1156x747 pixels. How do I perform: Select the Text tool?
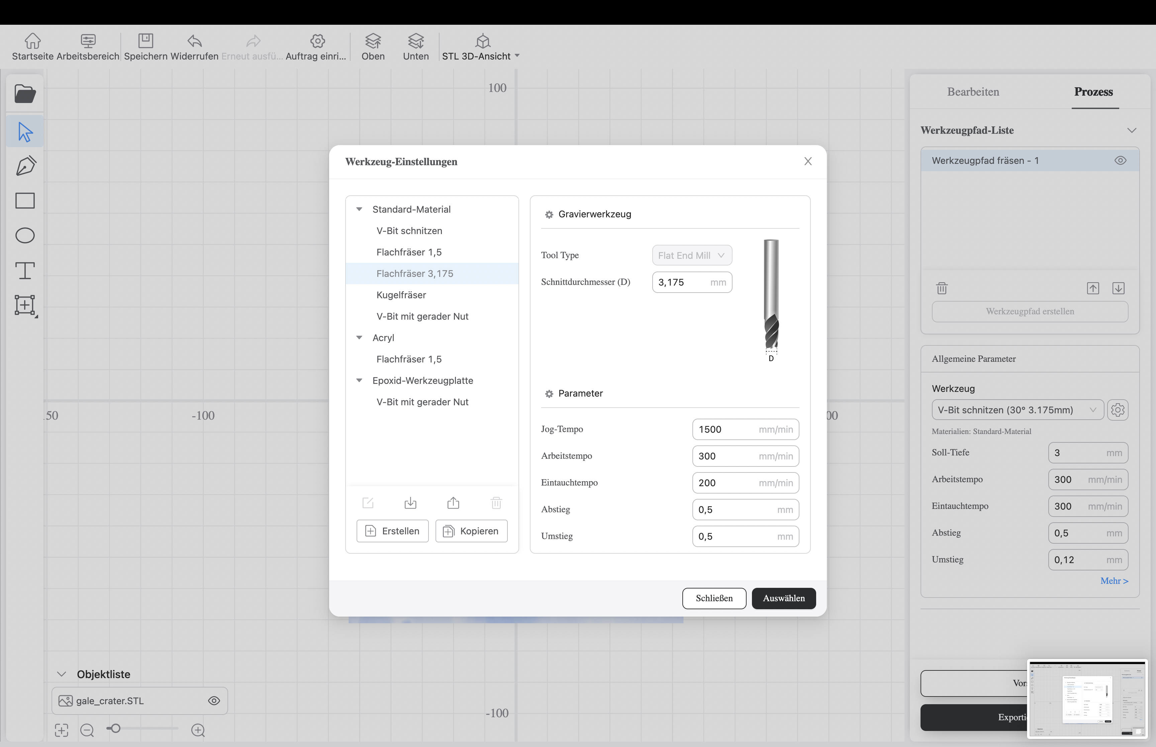pos(25,271)
